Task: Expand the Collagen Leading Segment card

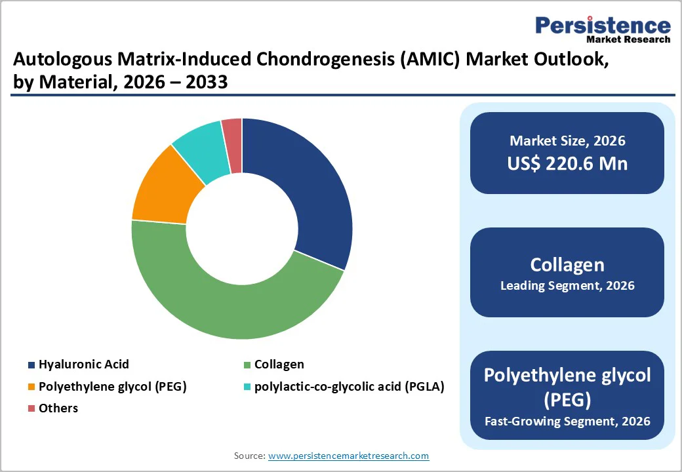Action: pyautogui.click(x=567, y=273)
